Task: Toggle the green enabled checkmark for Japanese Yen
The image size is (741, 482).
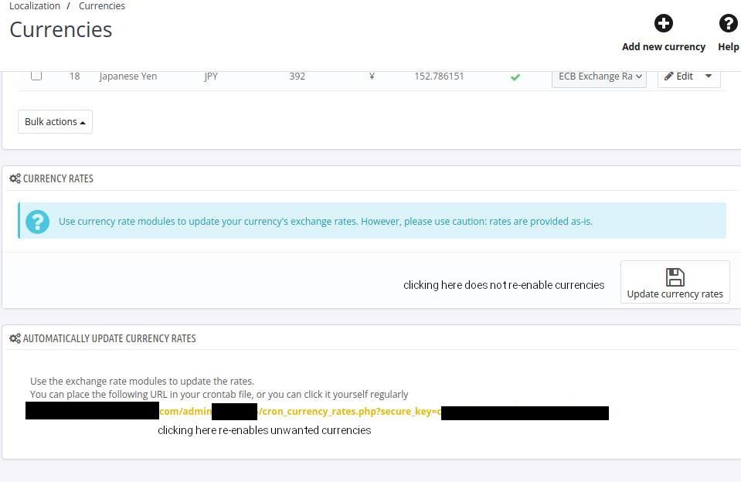Action: [515, 76]
